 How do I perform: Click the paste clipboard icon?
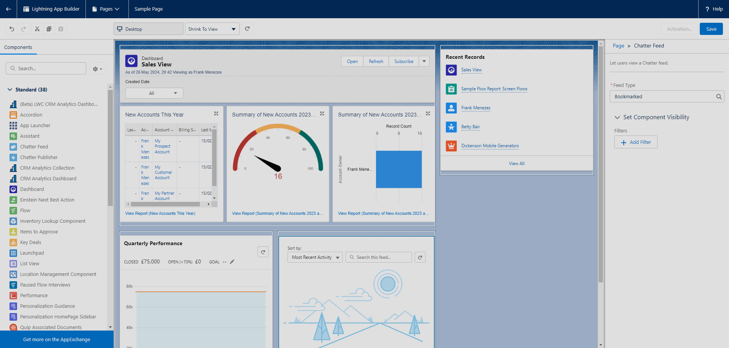61,29
